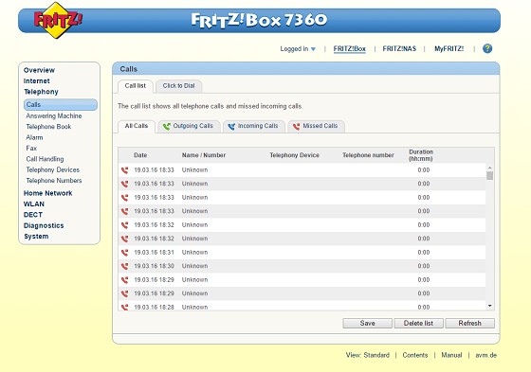This screenshot has height=372, width=531.
Task: Click the Delete list button
Action: (418, 324)
